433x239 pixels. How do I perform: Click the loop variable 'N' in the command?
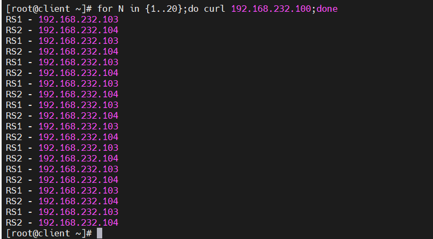pos(121,9)
